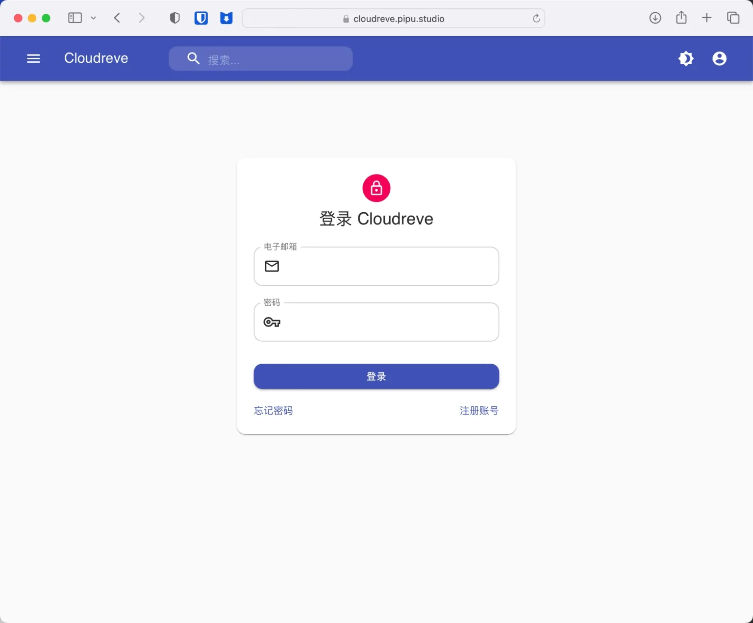Go forward with Safari forward arrow
The width and height of the screenshot is (753, 623).
[x=142, y=18]
